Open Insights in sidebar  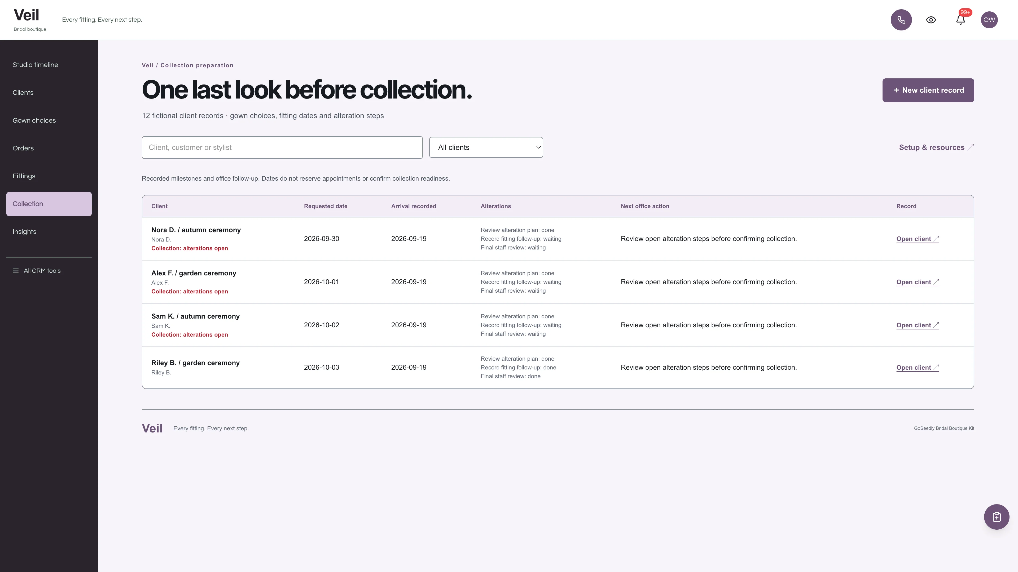coord(49,232)
